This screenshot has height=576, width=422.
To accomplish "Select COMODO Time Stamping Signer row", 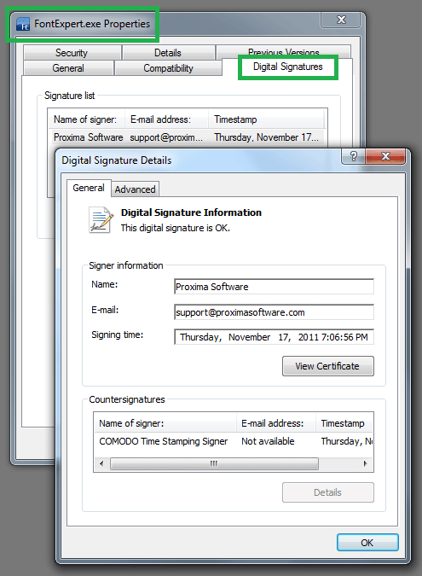I will [234, 441].
